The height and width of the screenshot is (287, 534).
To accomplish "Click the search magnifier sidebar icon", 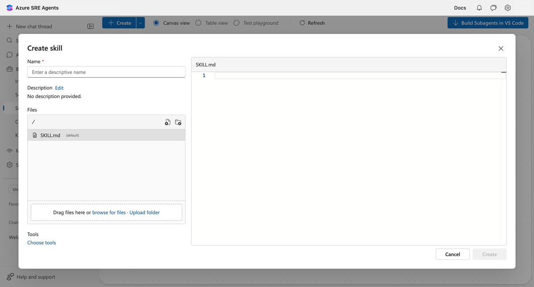I will (x=9, y=41).
